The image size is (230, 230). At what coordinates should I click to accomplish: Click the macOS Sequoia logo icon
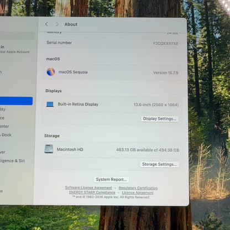(x=51, y=72)
